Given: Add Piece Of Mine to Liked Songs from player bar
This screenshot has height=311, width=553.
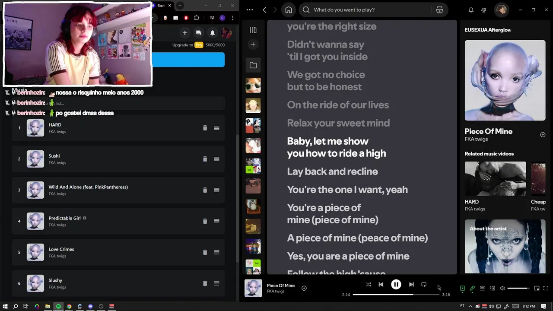Looking at the screenshot, I should [304, 288].
